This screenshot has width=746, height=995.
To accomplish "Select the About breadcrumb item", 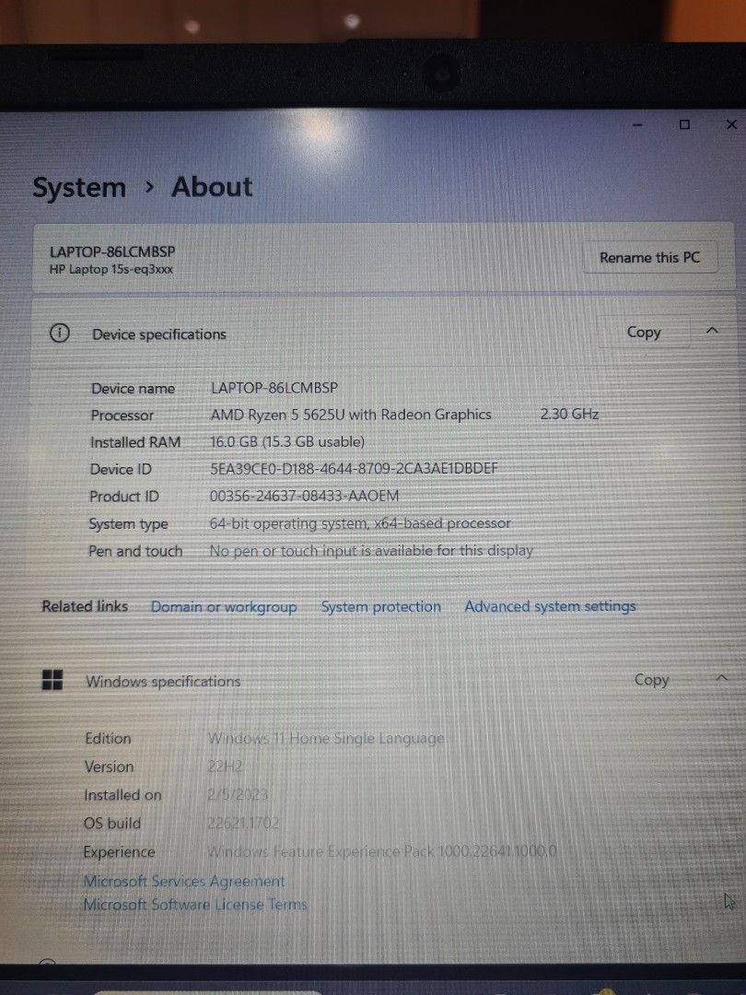I will click(212, 187).
